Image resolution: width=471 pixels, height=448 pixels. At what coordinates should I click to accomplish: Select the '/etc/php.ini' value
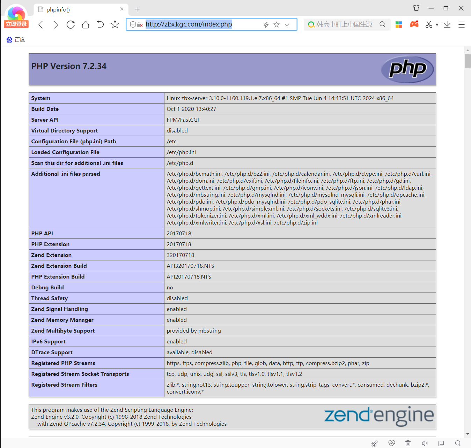(x=181, y=152)
